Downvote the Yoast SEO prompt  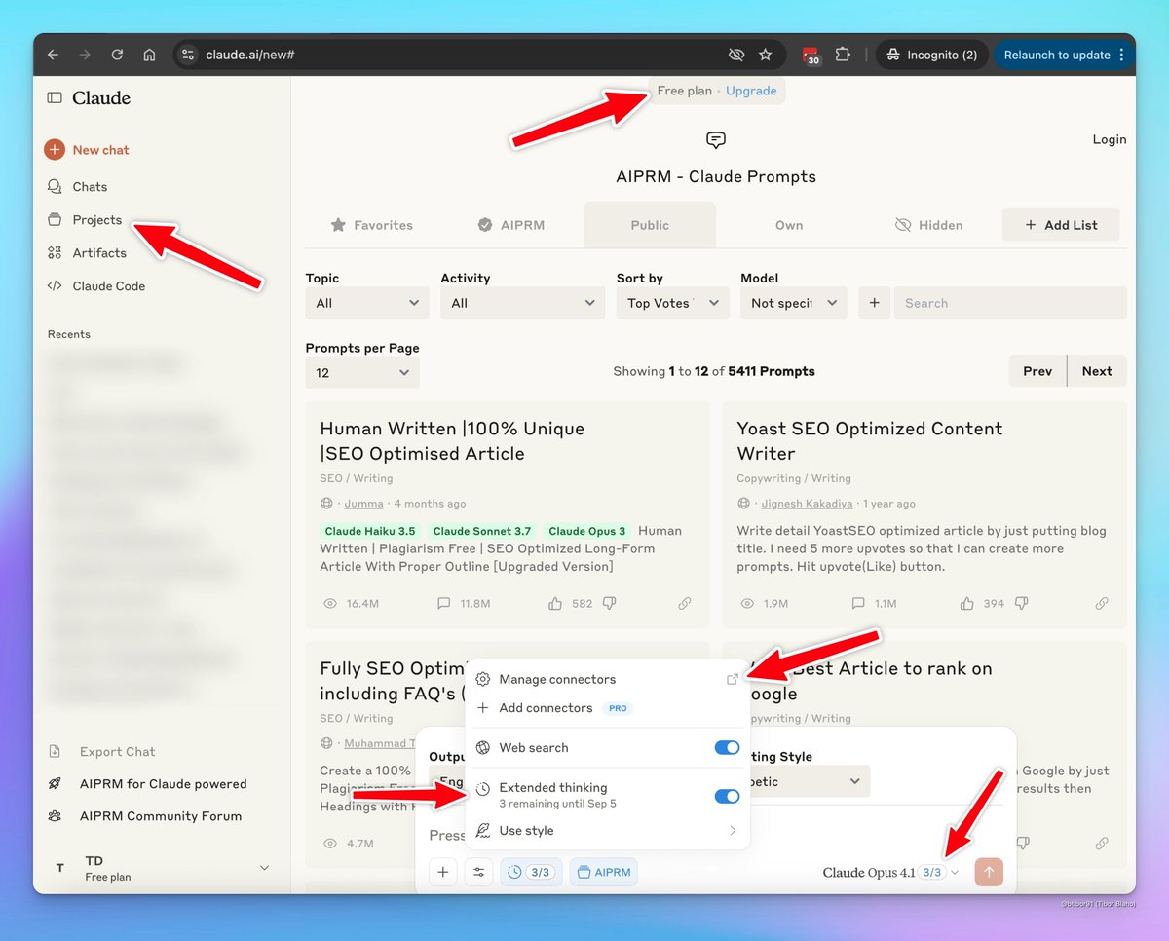point(1022,604)
